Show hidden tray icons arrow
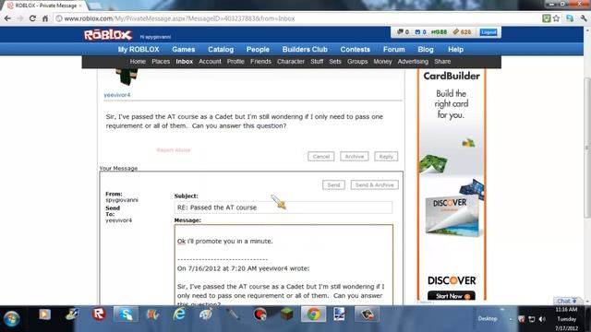 (511, 319)
